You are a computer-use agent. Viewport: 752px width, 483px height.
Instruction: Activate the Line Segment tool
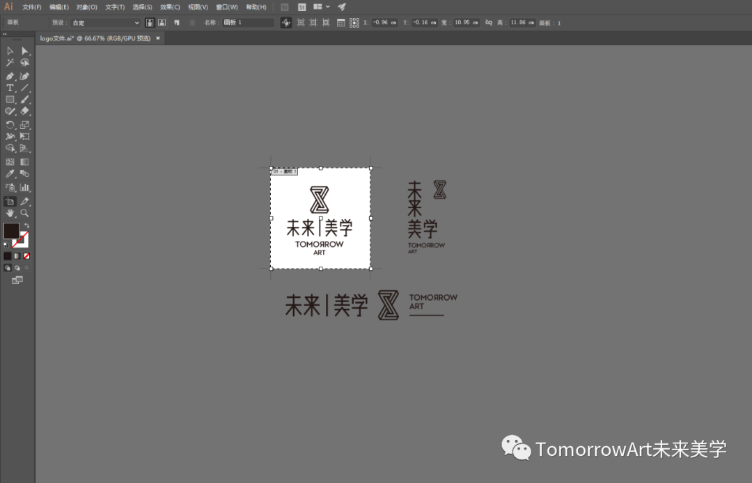click(x=24, y=88)
